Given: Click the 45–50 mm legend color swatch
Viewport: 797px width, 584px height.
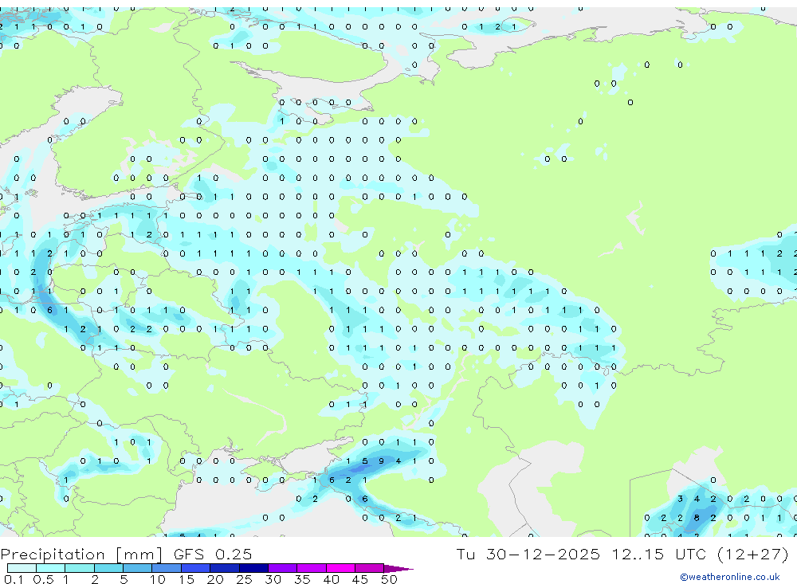Looking at the screenshot, I should pyautogui.click(x=370, y=568).
